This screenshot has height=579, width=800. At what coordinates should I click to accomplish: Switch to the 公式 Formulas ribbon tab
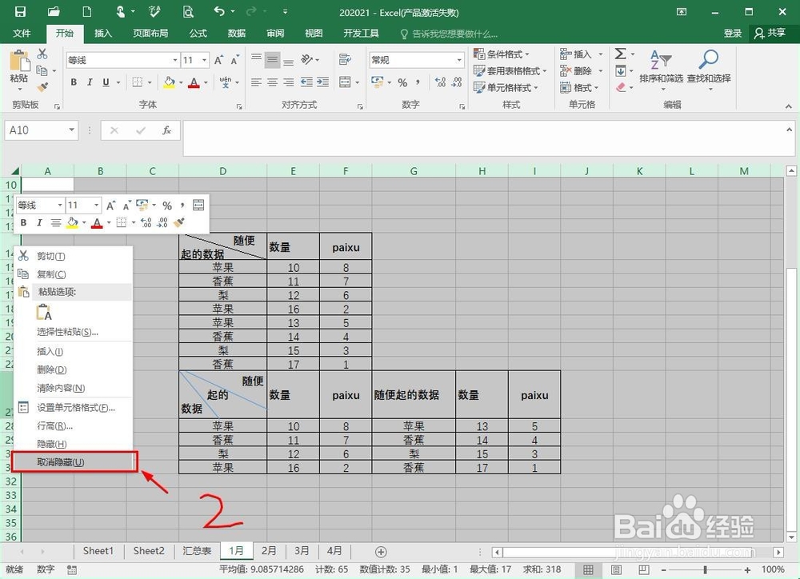pos(198,33)
